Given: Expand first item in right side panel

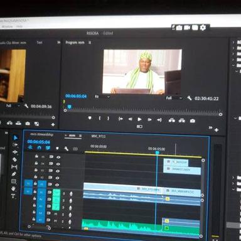Looking at the screenshot, I should click(233, 42).
